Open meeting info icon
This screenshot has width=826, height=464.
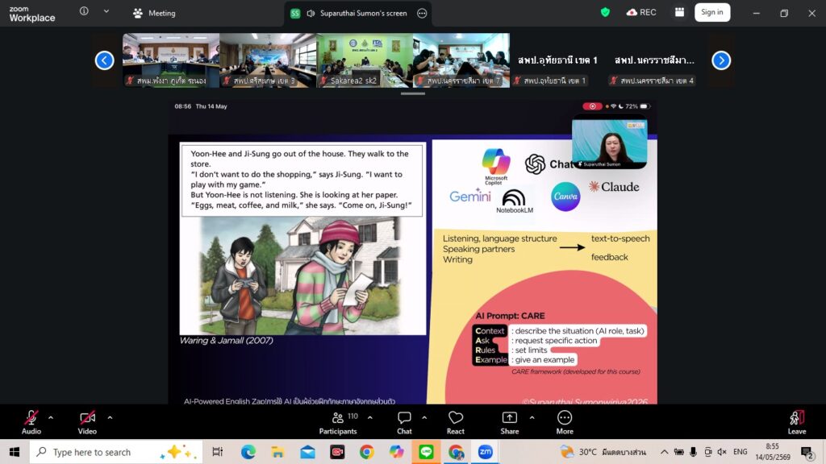tap(84, 11)
